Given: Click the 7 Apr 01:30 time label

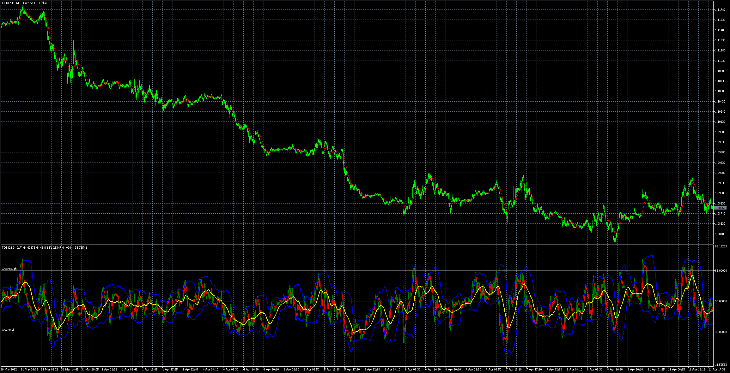Looking at the screenshot, I should 473,369.
